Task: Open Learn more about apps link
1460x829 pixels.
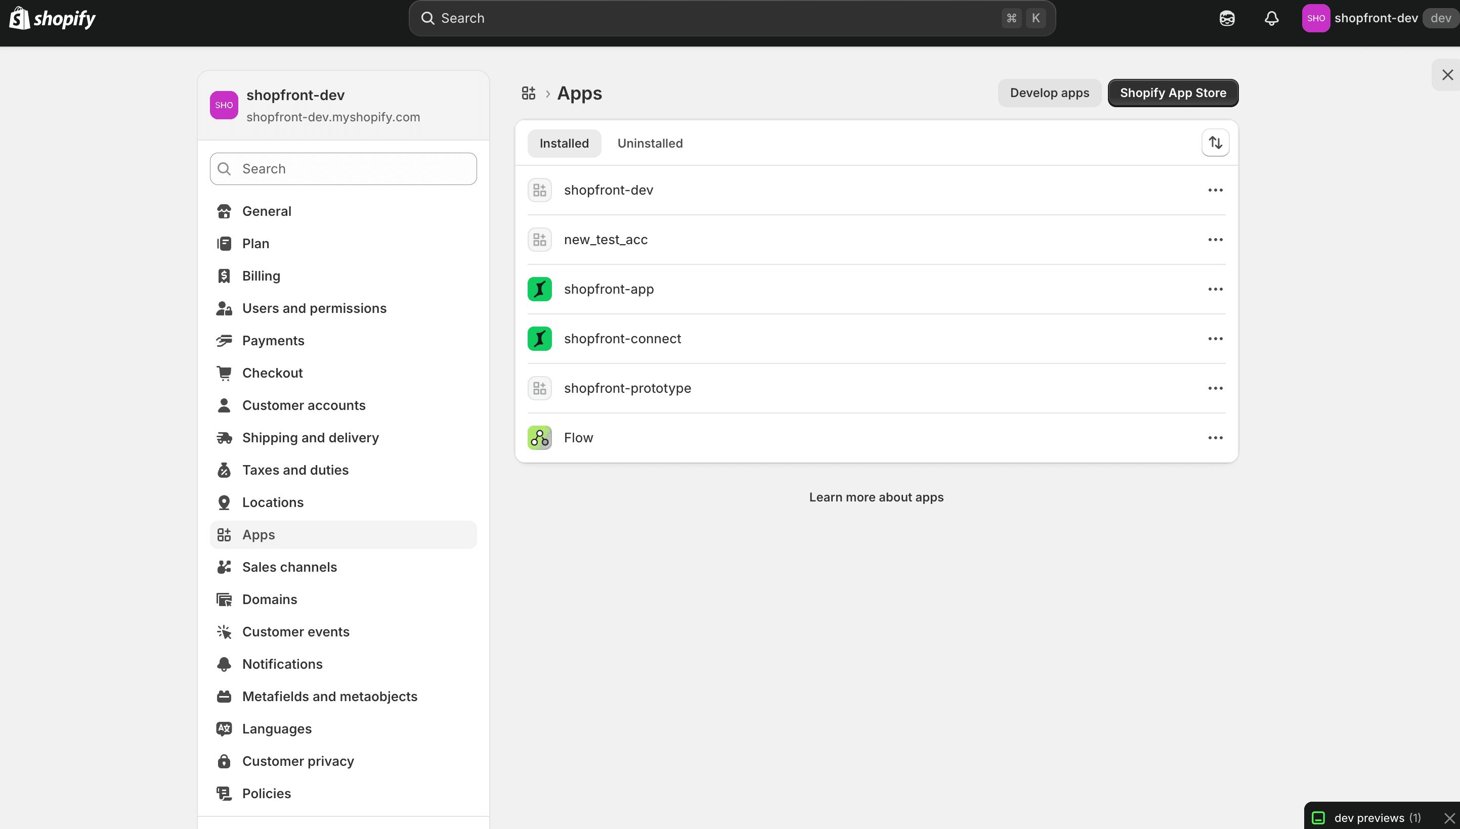Action: coord(876,497)
